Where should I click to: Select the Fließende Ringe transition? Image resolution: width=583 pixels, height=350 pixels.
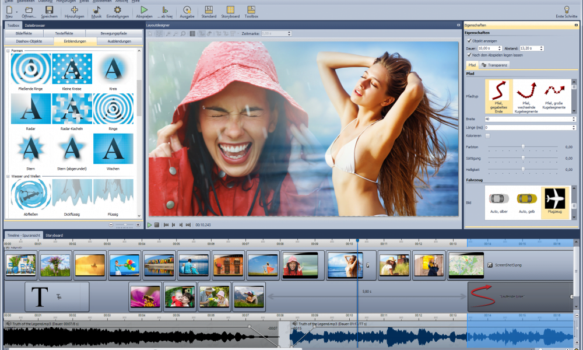31,69
